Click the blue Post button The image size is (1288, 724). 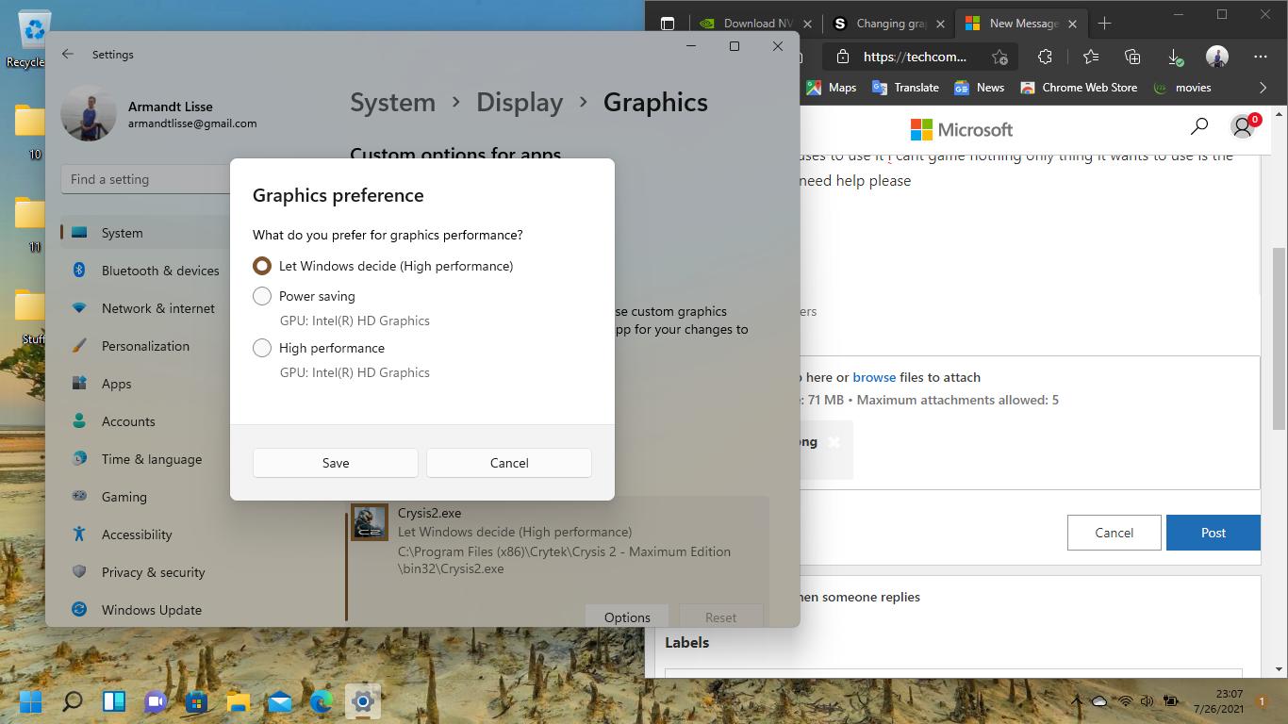point(1213,532)
